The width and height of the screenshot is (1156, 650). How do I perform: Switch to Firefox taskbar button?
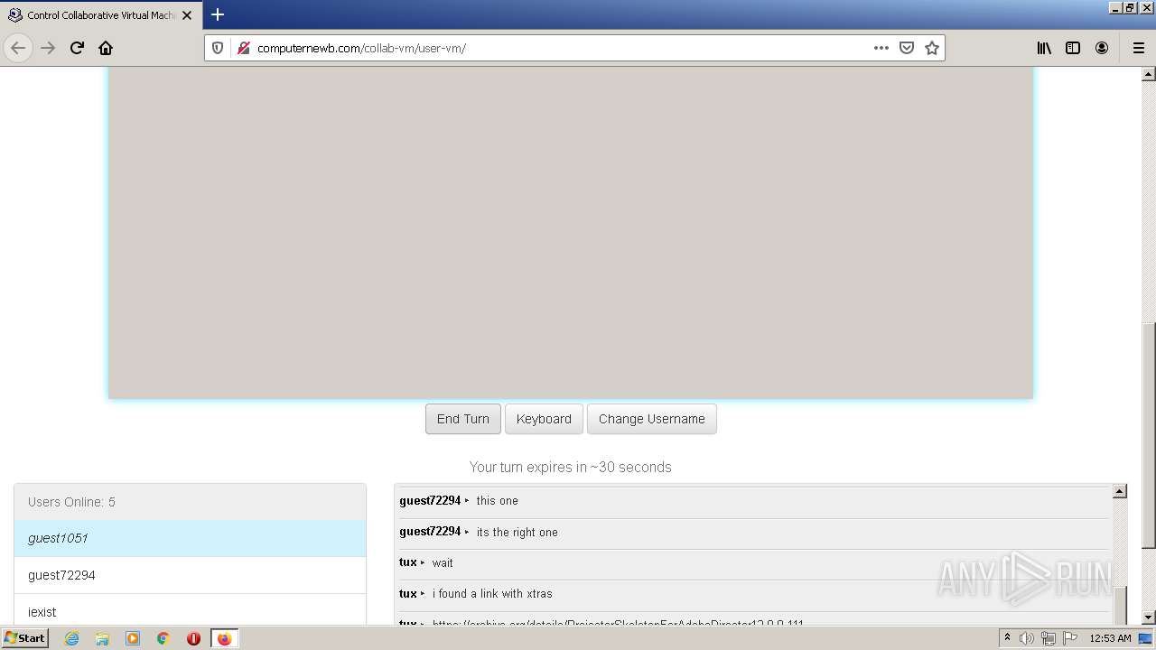(224, 638)
